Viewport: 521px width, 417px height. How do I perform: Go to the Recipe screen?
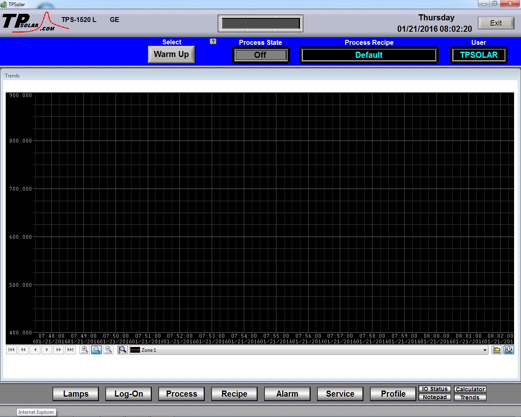234,394
